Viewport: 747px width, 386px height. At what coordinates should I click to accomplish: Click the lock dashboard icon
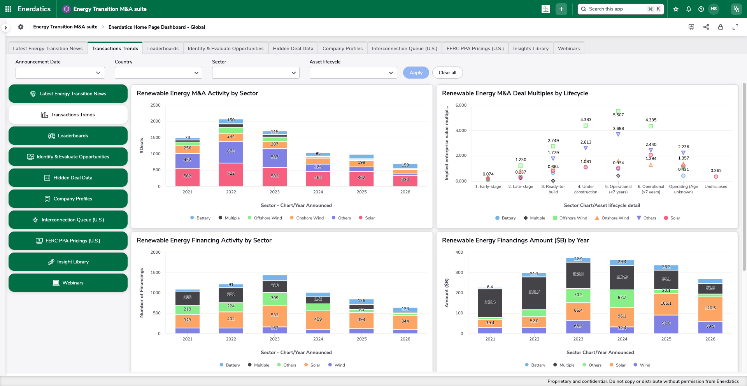point(721,27)
